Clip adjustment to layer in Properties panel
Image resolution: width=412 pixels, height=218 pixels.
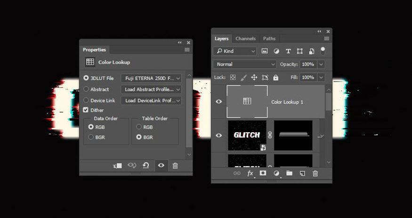click(x=117, y=166)
